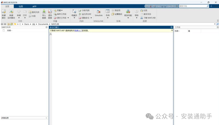The height and width of the screenshot is (125, 219).
Task: Select Documents in the address path
Action: (43, 24)
